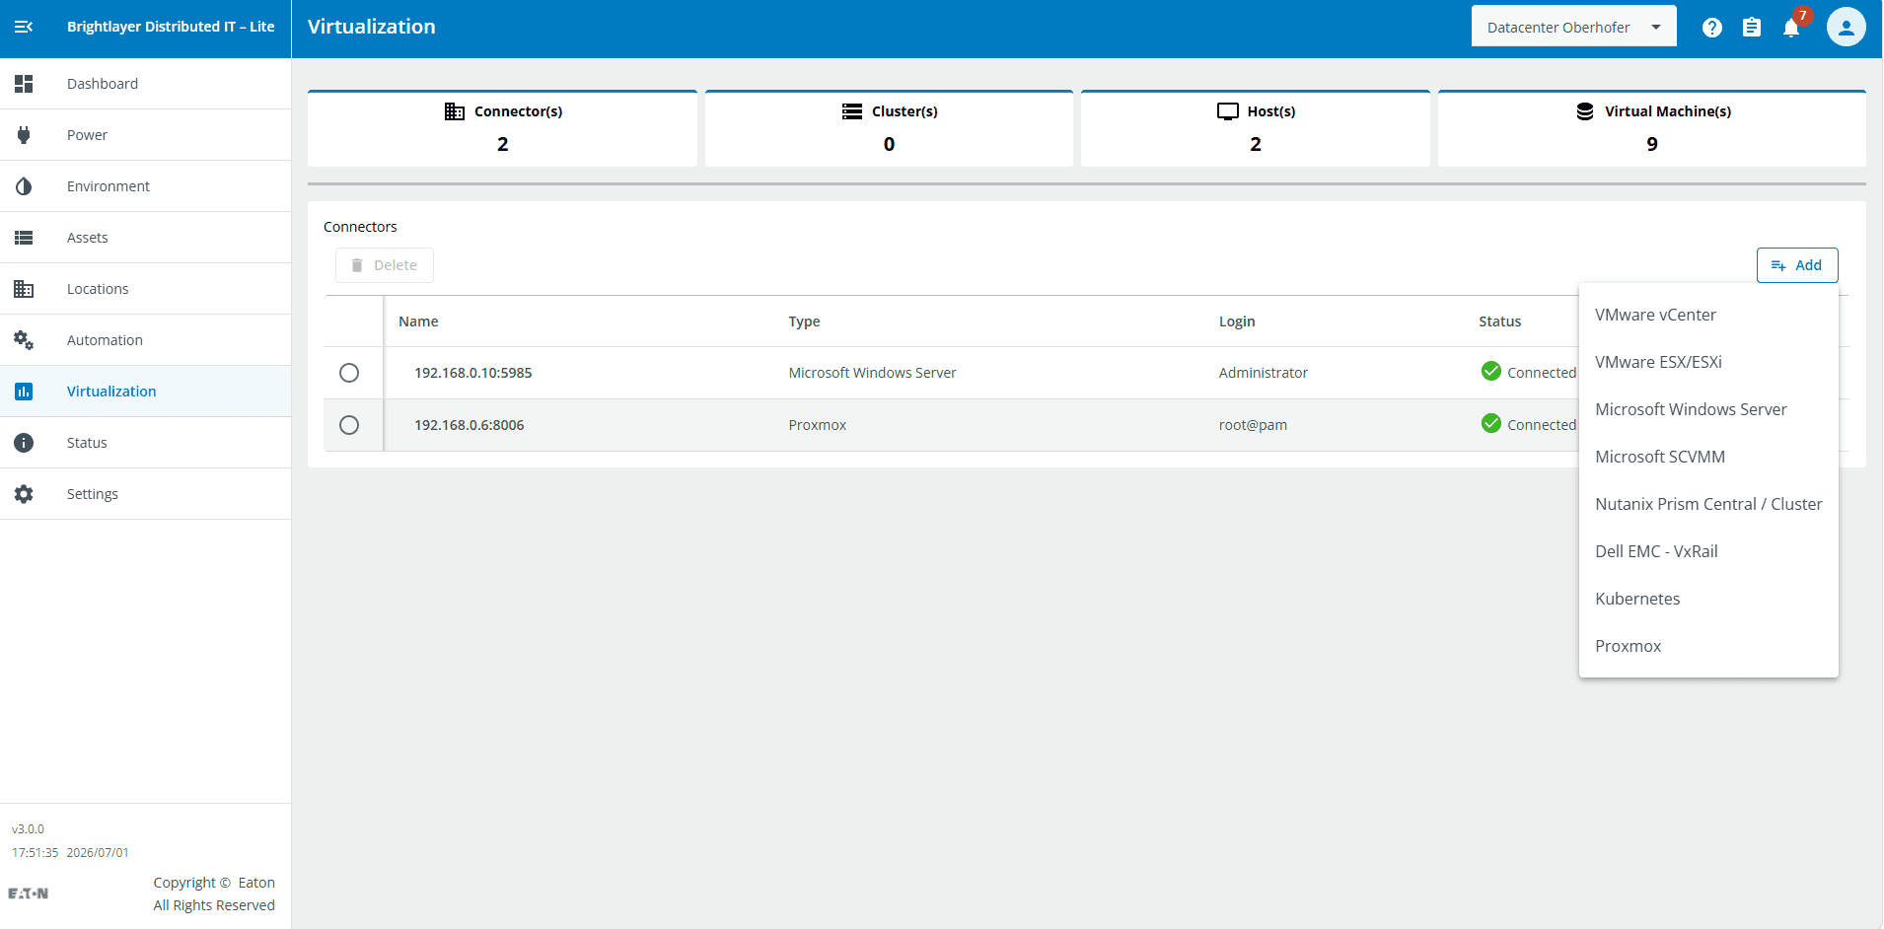
Task: Choose Dell EMC - VxRail option
Action: click(1708, 551)
